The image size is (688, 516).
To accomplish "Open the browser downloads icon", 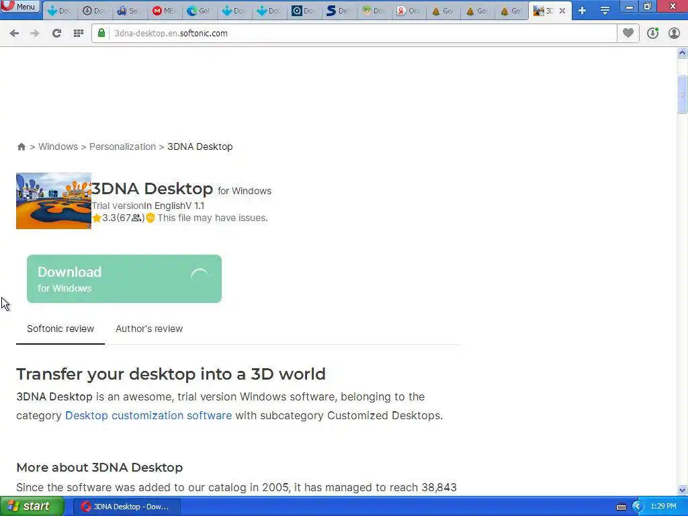I will point(653,34).
